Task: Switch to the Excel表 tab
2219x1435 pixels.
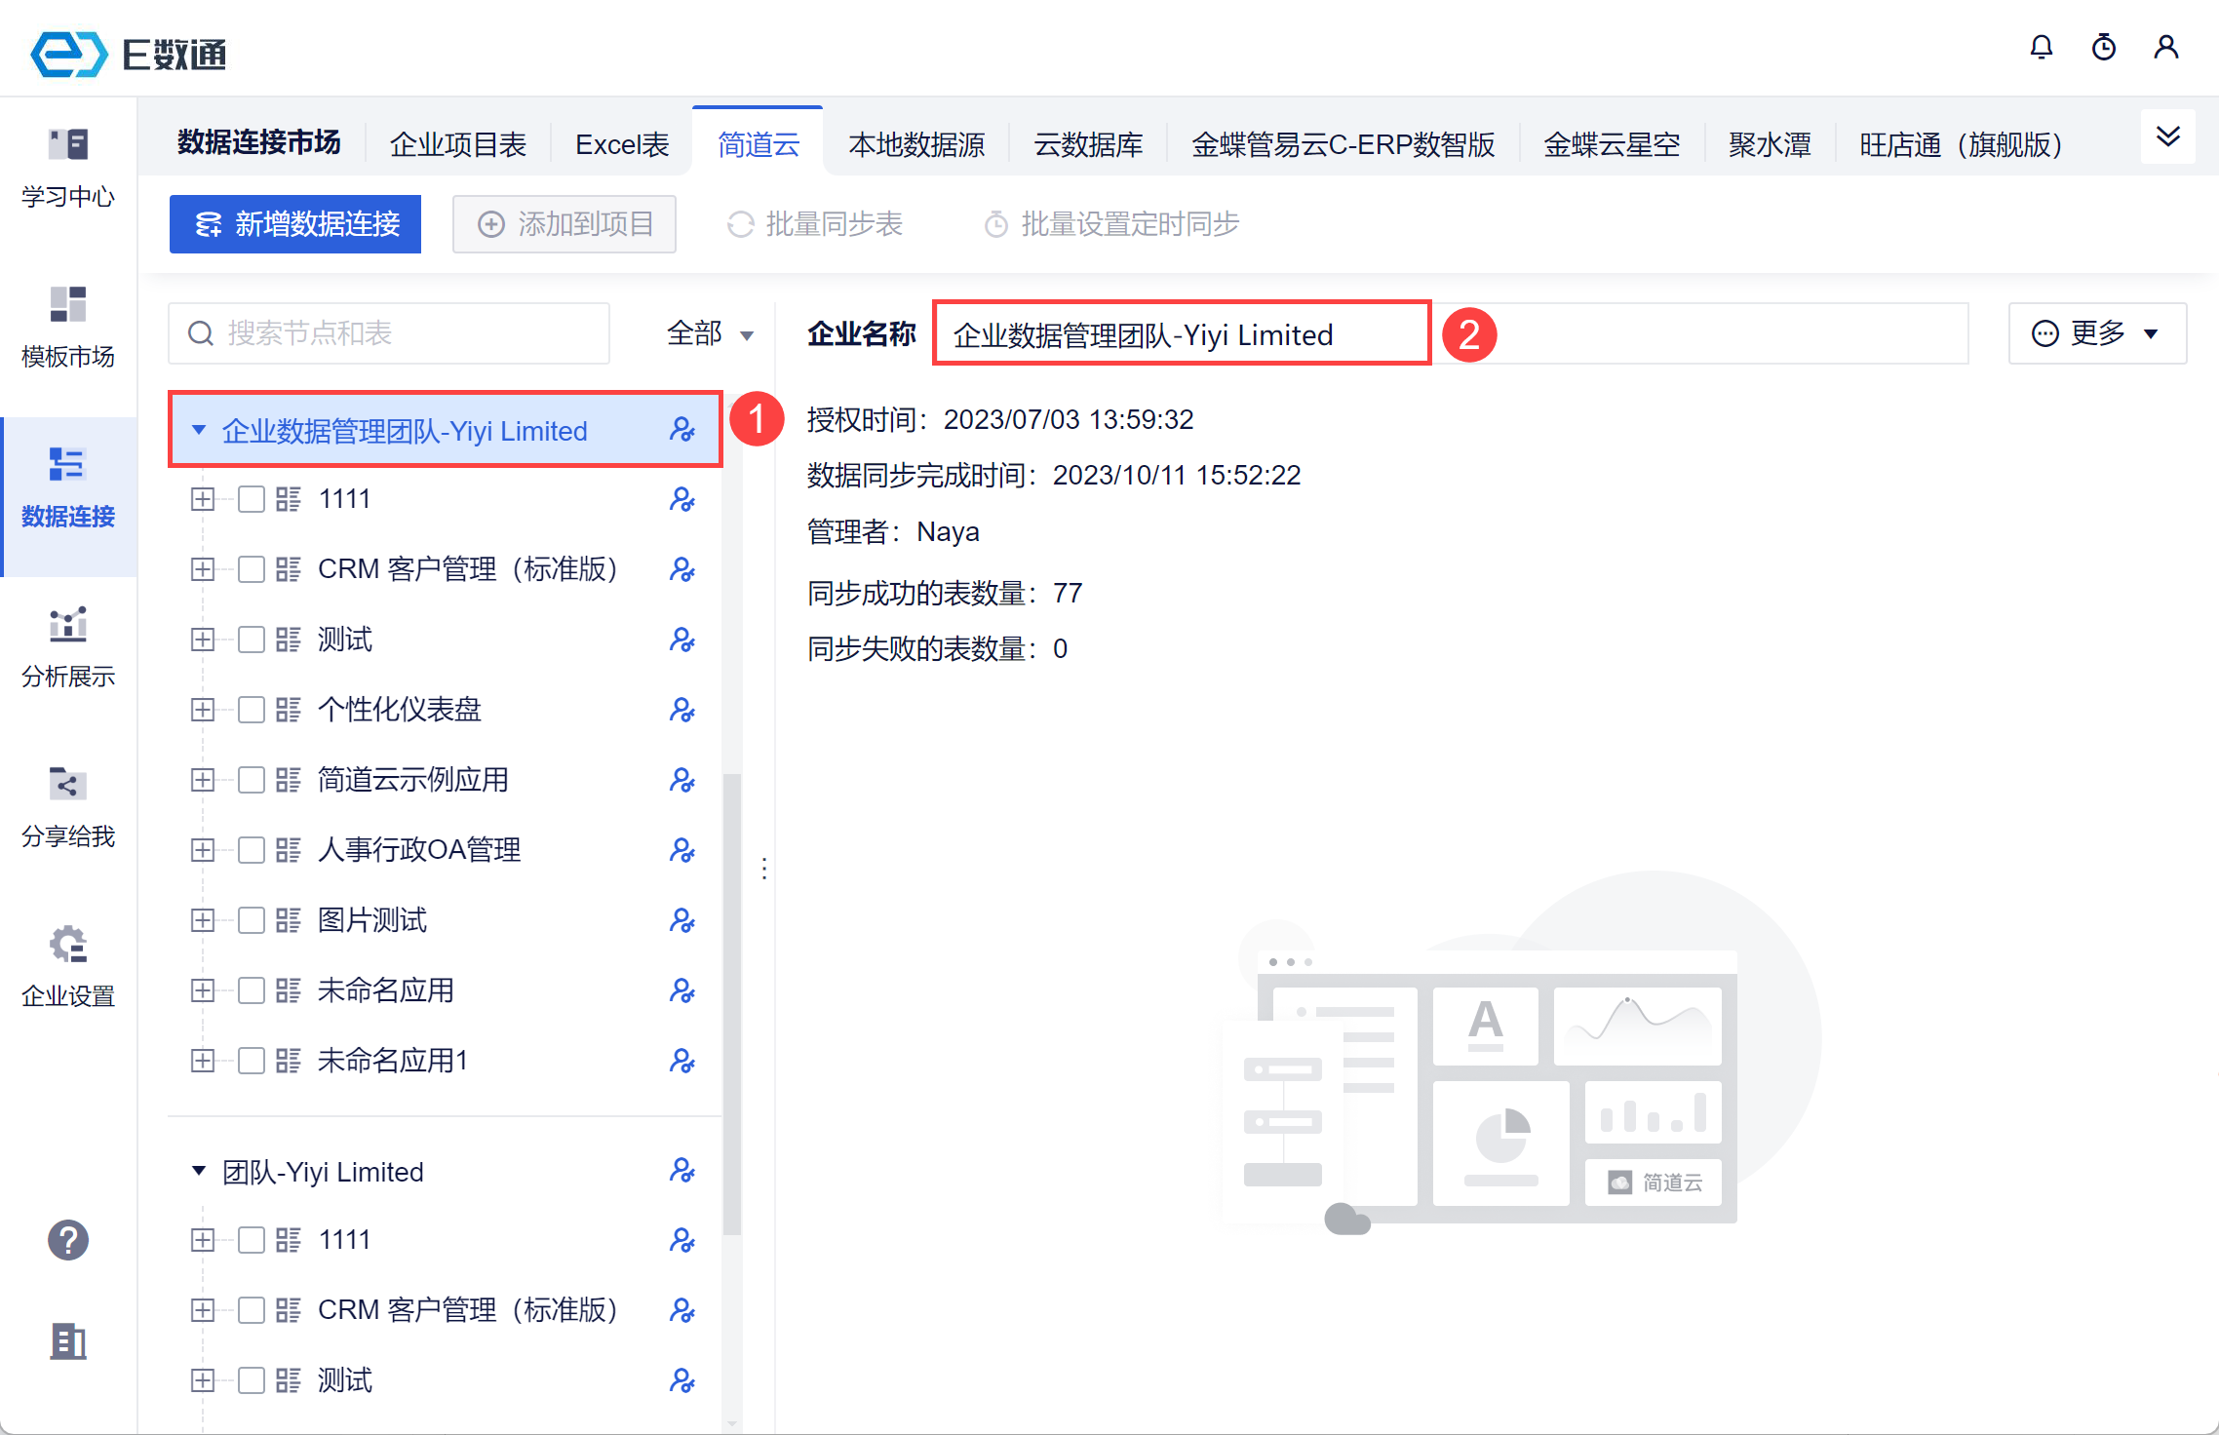Action: tap(622, 144)
